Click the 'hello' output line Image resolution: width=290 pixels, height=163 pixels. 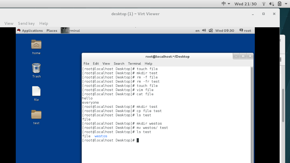pos(87,98)
